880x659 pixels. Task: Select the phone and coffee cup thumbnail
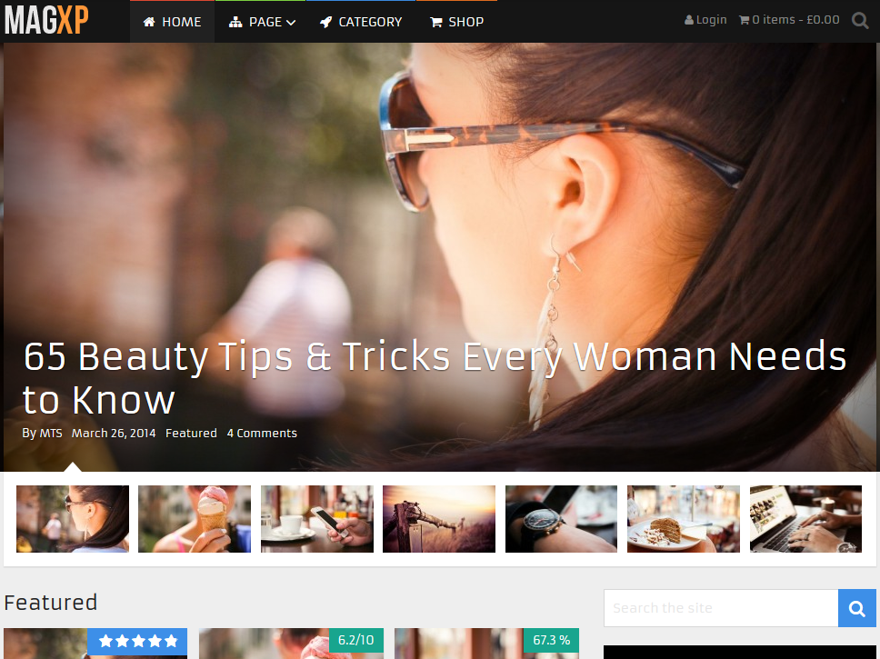pyautogui.click(x=317, y=519)
